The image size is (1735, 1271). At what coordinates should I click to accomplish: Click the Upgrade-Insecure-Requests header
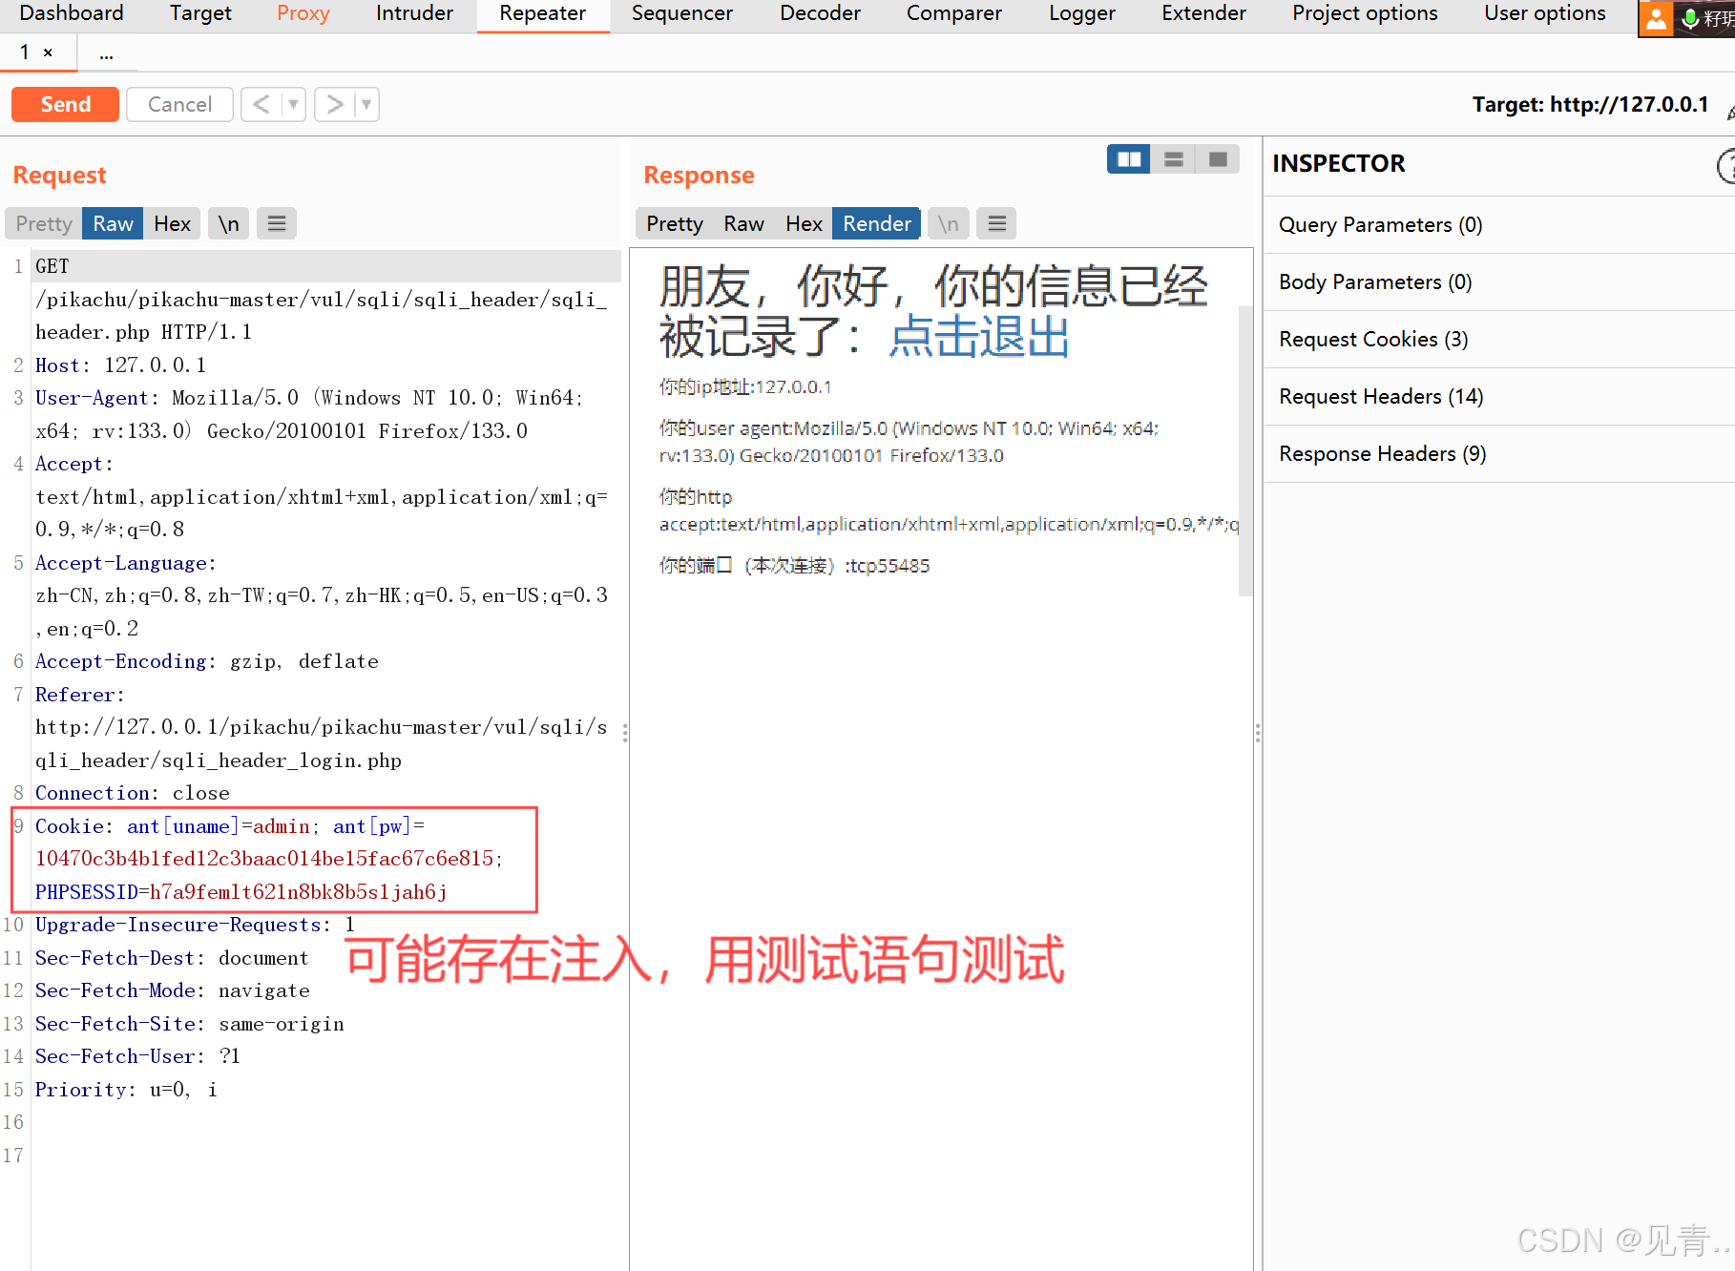195,925
